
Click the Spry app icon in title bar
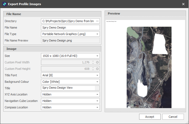(4, 4)
